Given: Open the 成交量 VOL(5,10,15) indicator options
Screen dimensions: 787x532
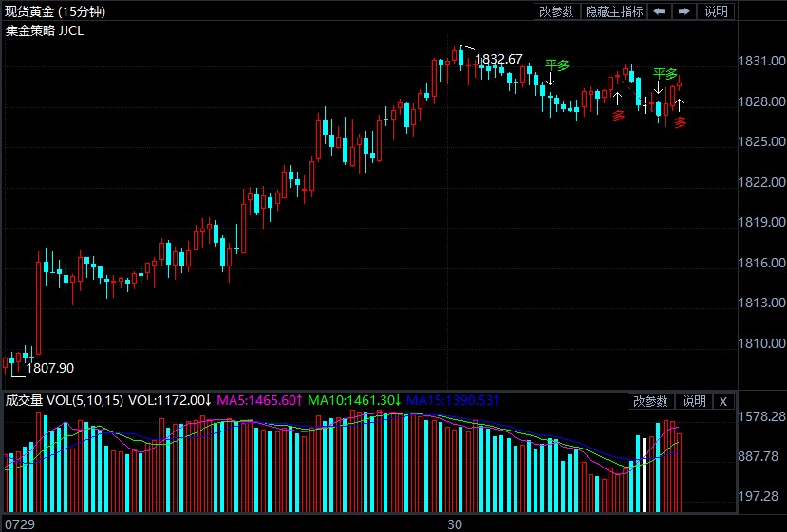Looking at the screenshot, I should 64,401.
